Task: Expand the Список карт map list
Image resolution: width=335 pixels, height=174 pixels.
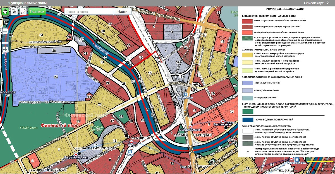Action: pos(314,3)
